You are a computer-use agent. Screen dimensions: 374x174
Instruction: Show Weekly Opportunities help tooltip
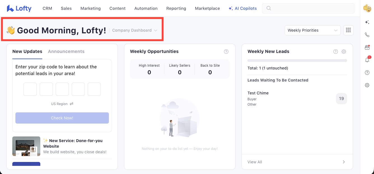point(226,52)
